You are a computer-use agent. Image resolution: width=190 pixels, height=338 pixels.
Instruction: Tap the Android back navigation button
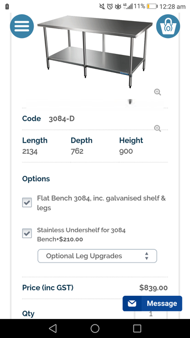pos(53,328)
